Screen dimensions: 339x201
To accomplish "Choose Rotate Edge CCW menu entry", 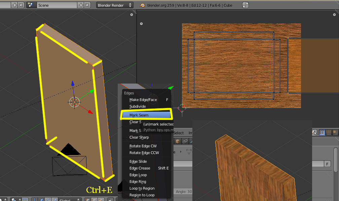I will 146,153.
